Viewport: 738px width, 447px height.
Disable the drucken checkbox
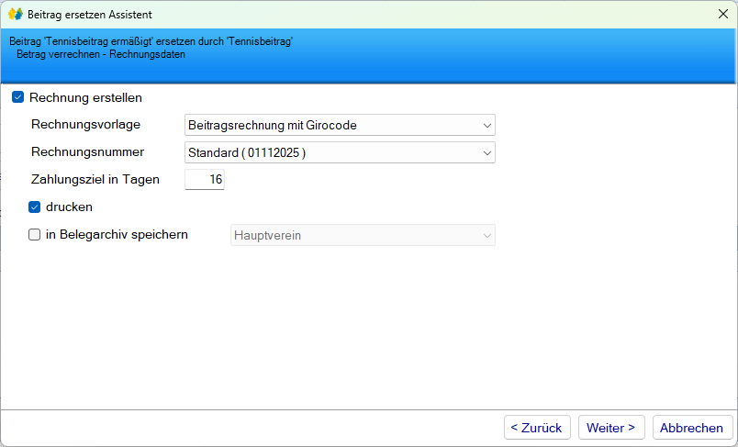point(35,207)
